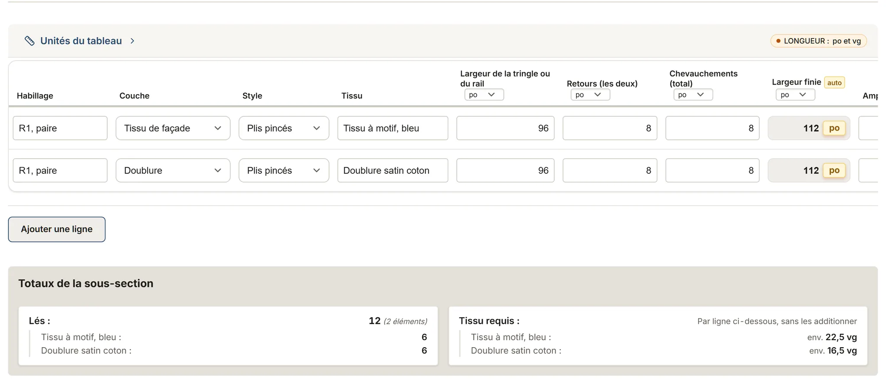
Task: Click the Retours field in the Tissu de façade row
Action: pyautogui.click(x=610, y=128)
